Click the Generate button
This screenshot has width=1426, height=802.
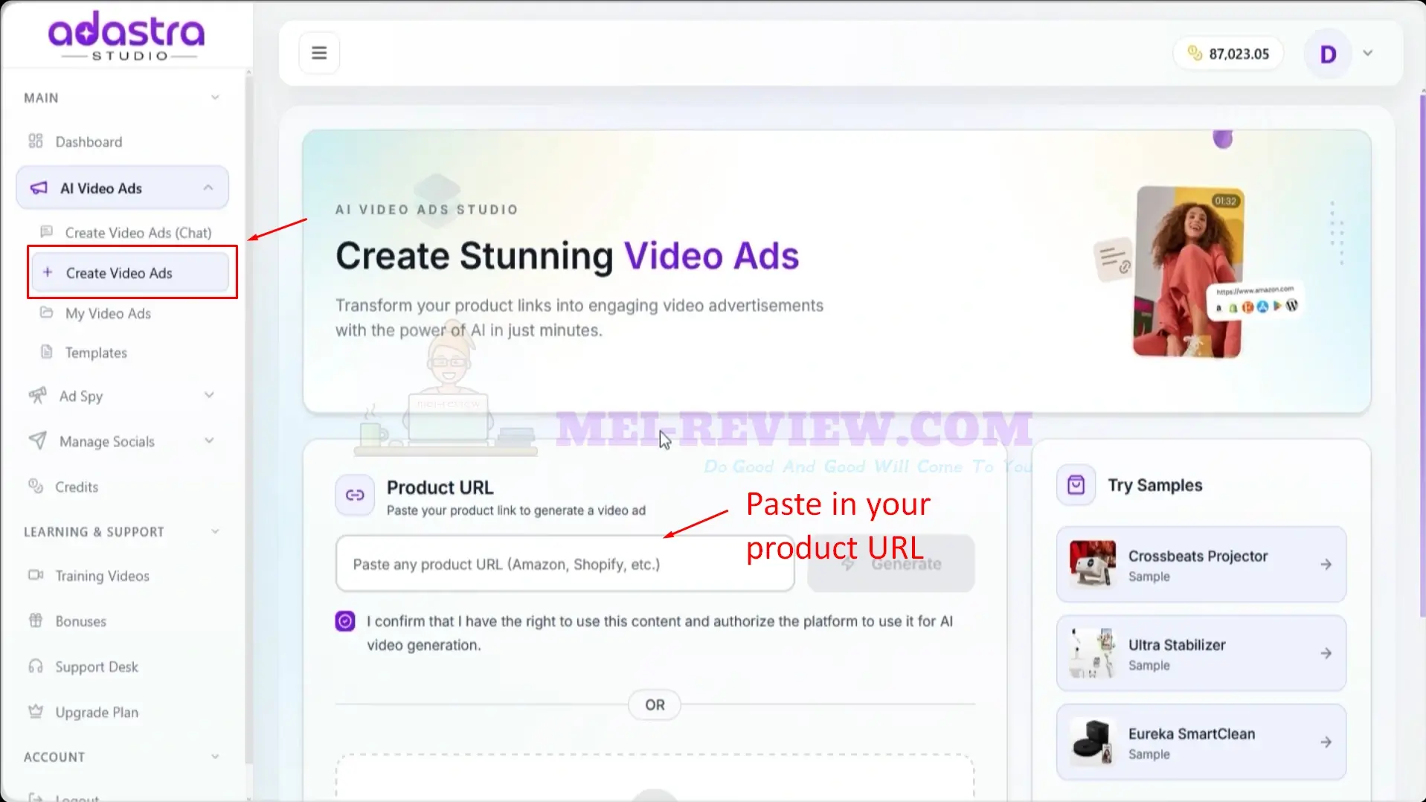point(891,564)
